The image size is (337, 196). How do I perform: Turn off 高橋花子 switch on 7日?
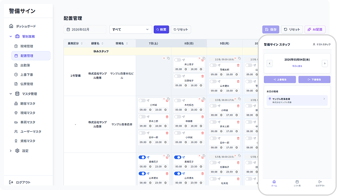click(x=142, y=158)
